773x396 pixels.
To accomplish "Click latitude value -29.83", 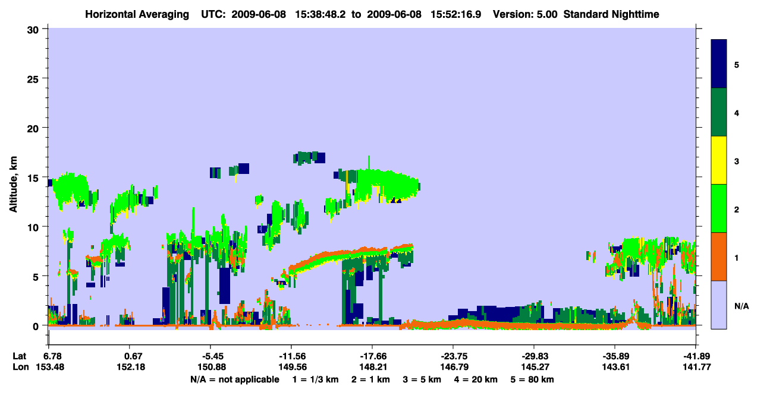I will pos(534,356).
